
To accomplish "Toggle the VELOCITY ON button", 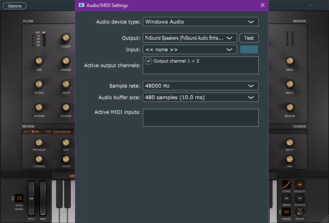I will click(x=300, y=185).
